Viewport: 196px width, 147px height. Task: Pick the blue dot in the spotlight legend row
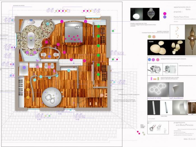click(149, 59)
